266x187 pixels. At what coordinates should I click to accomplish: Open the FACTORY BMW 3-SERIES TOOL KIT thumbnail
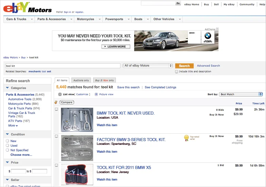[x=77, y=148]
